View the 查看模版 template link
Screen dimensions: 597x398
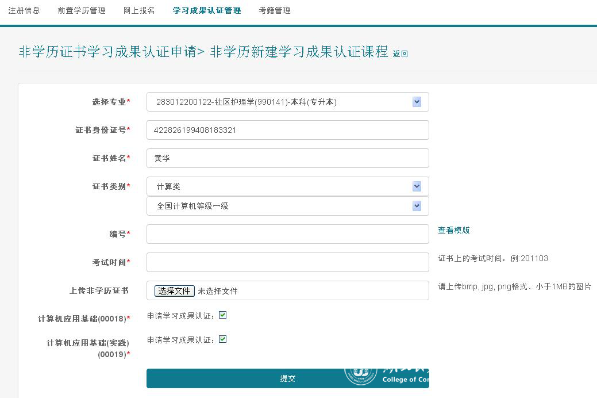[454, 230]
